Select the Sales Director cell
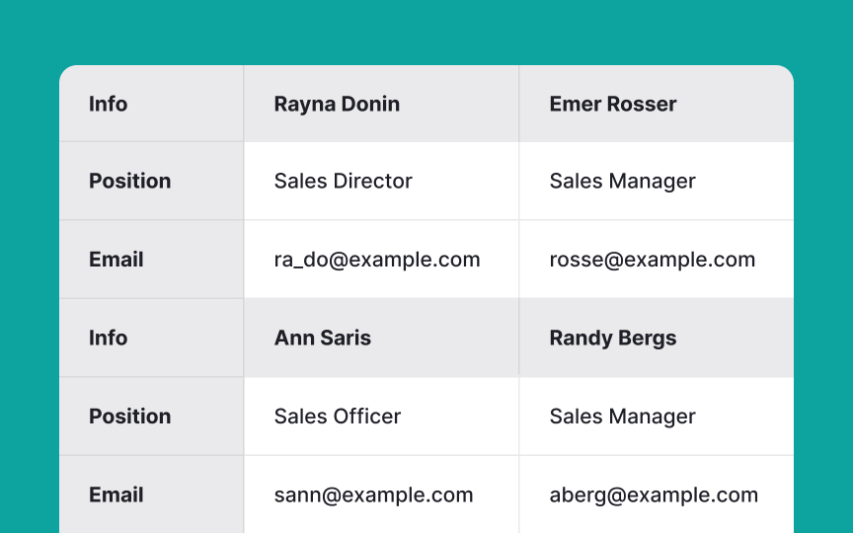The height and width of the screenshot is (533, 853). [343, 182]
